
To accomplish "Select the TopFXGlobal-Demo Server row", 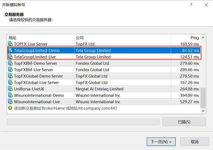I will (104, 76).
